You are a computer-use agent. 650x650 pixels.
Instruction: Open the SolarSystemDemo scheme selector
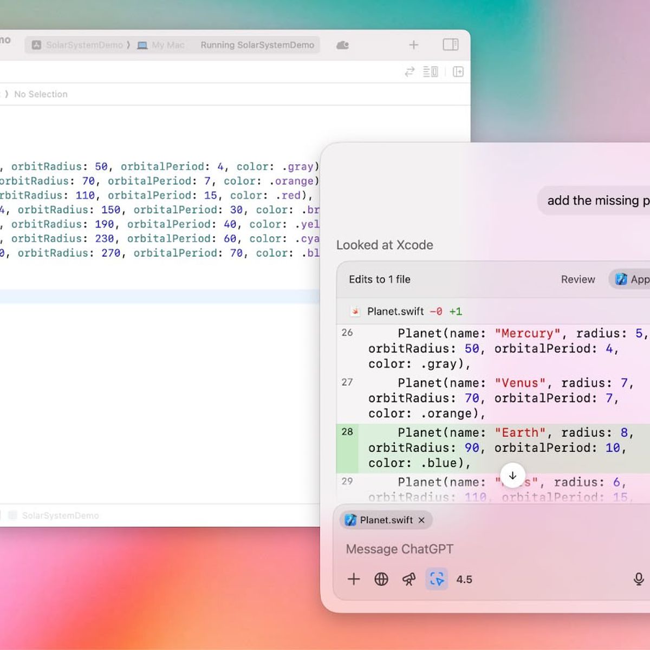[x=79, y=45]
